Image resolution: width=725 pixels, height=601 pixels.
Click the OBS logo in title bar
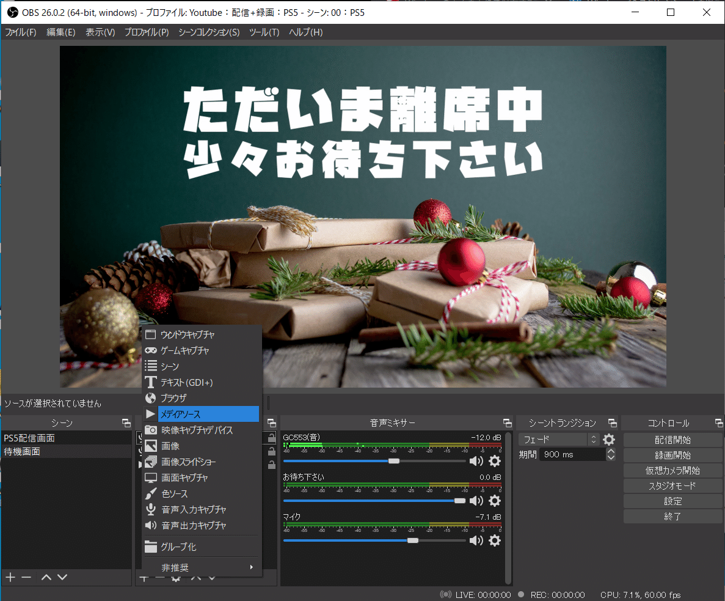pyautogui.click(x=12, y=12)
